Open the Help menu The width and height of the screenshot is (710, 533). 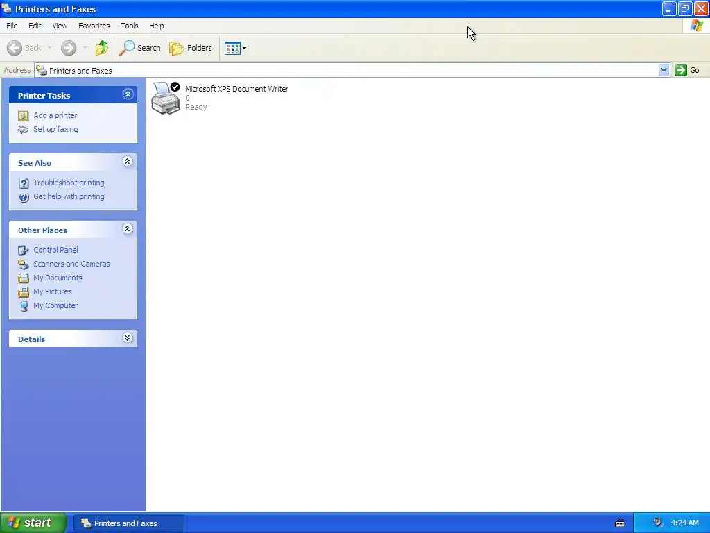[x=156, y=26]
